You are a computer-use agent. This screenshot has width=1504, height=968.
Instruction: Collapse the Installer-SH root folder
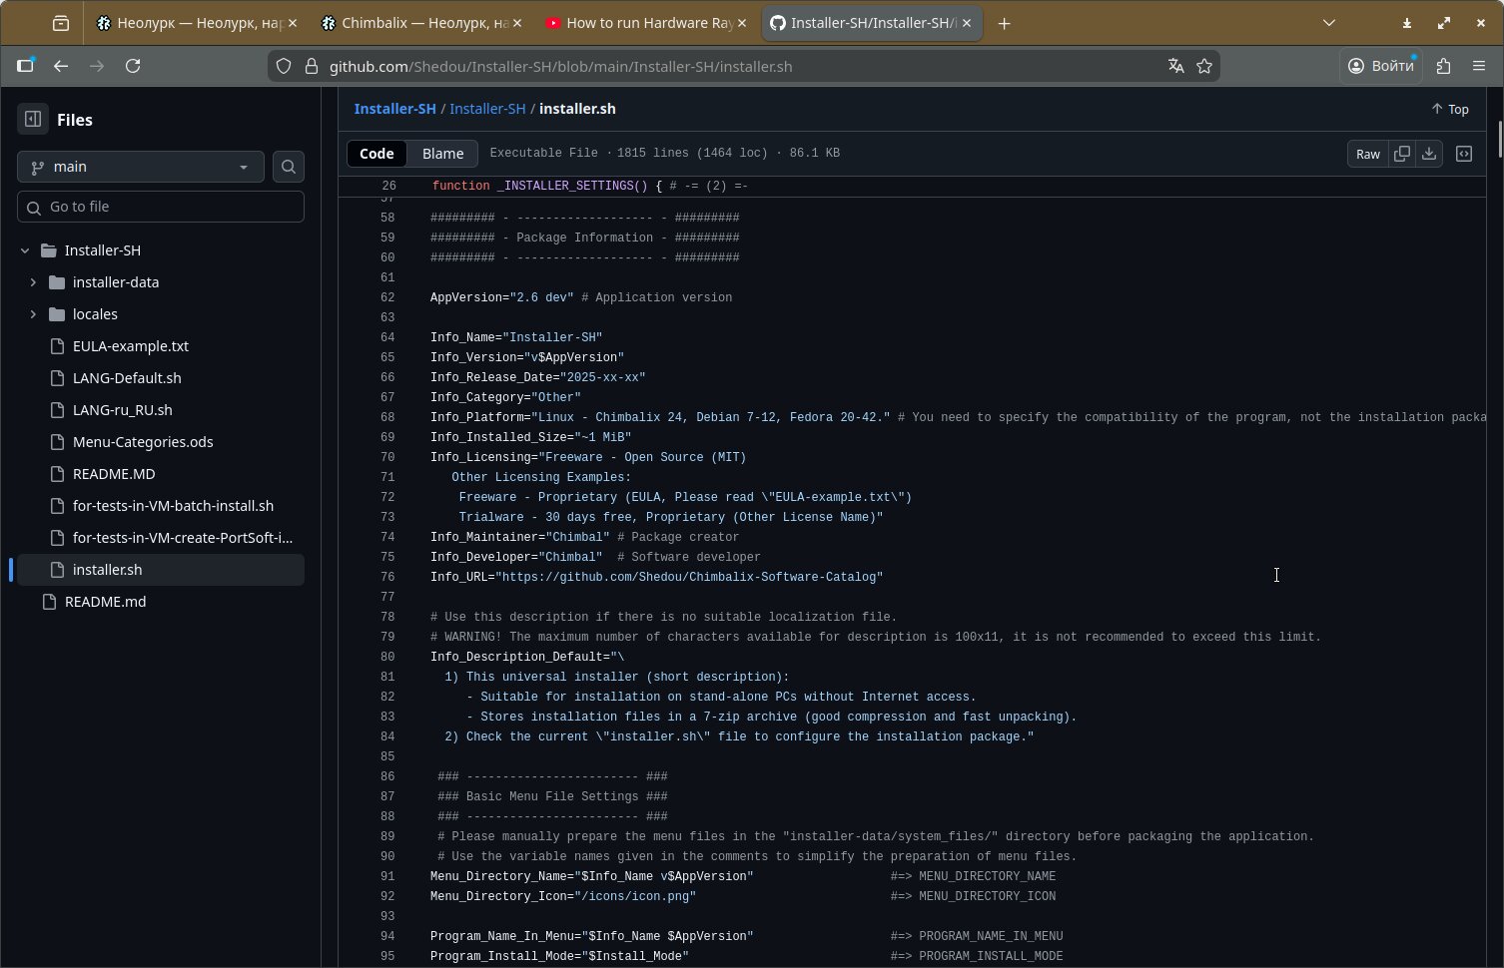coord(25,250)
